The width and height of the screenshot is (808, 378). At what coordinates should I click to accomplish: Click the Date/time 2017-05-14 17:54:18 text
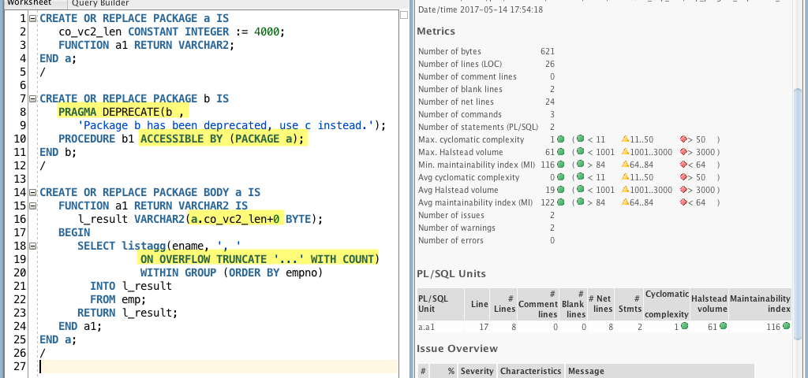pyautogui.click(x=481, y=9)
